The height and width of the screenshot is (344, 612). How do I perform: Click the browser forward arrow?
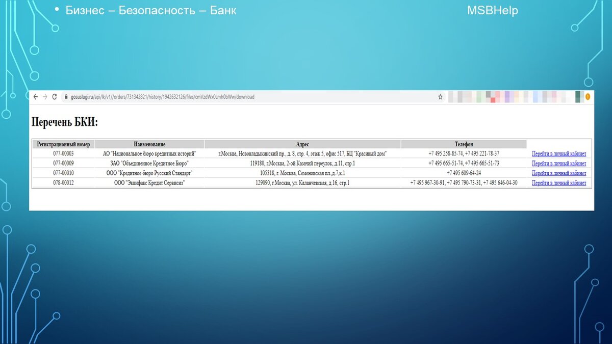coord(45,97)
